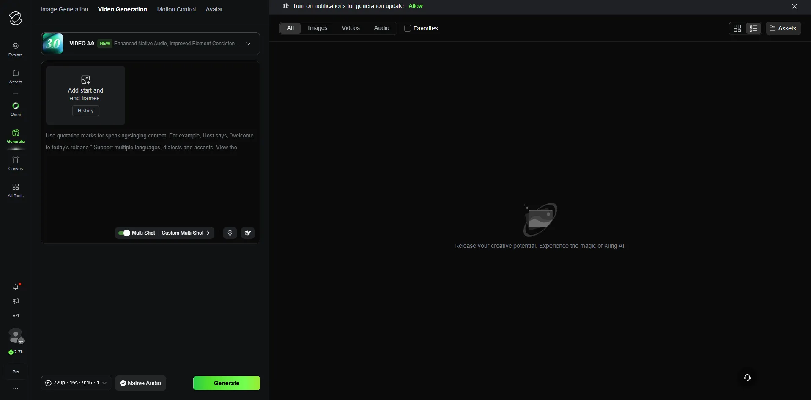Toggle the Multi-Shot switch

(124, 233)
